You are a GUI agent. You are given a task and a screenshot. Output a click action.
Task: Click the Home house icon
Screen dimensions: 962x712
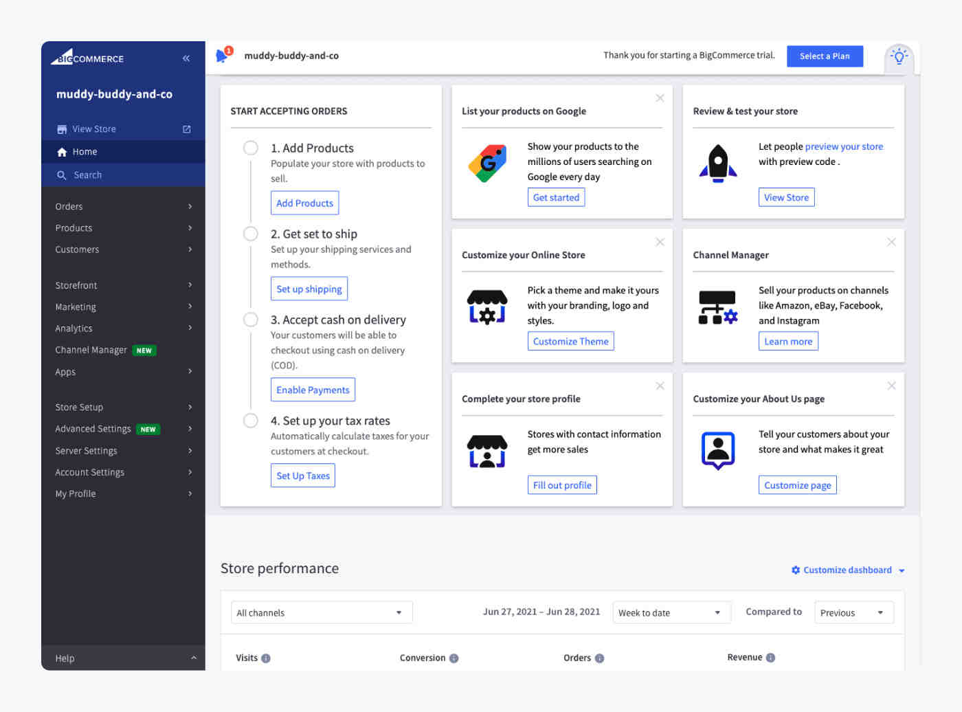[62, 152]
